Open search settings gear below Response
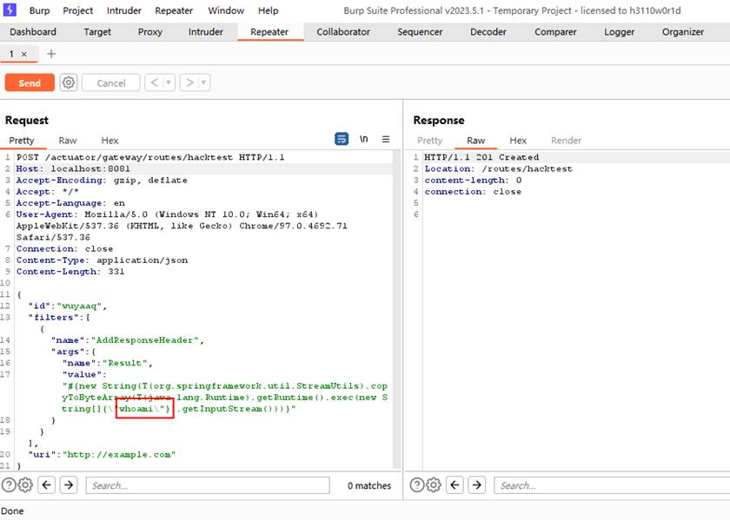Screen dimensions: 730x520 [434, 485]
